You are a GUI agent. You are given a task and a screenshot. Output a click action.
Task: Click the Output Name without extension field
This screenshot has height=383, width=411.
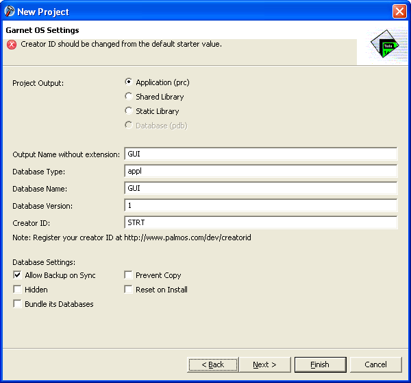261,154
